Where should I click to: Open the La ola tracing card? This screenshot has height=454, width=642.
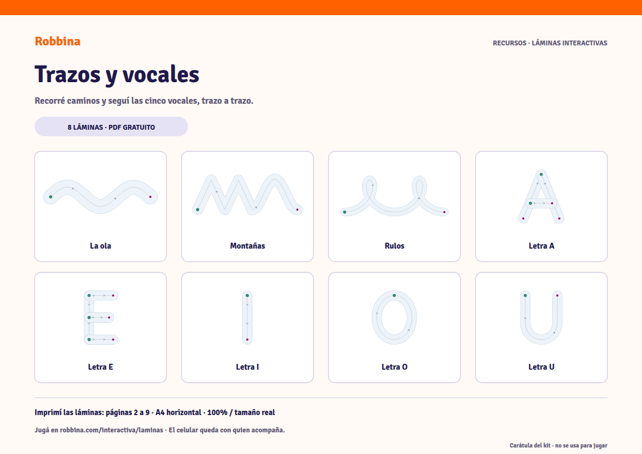pos(101,206)
